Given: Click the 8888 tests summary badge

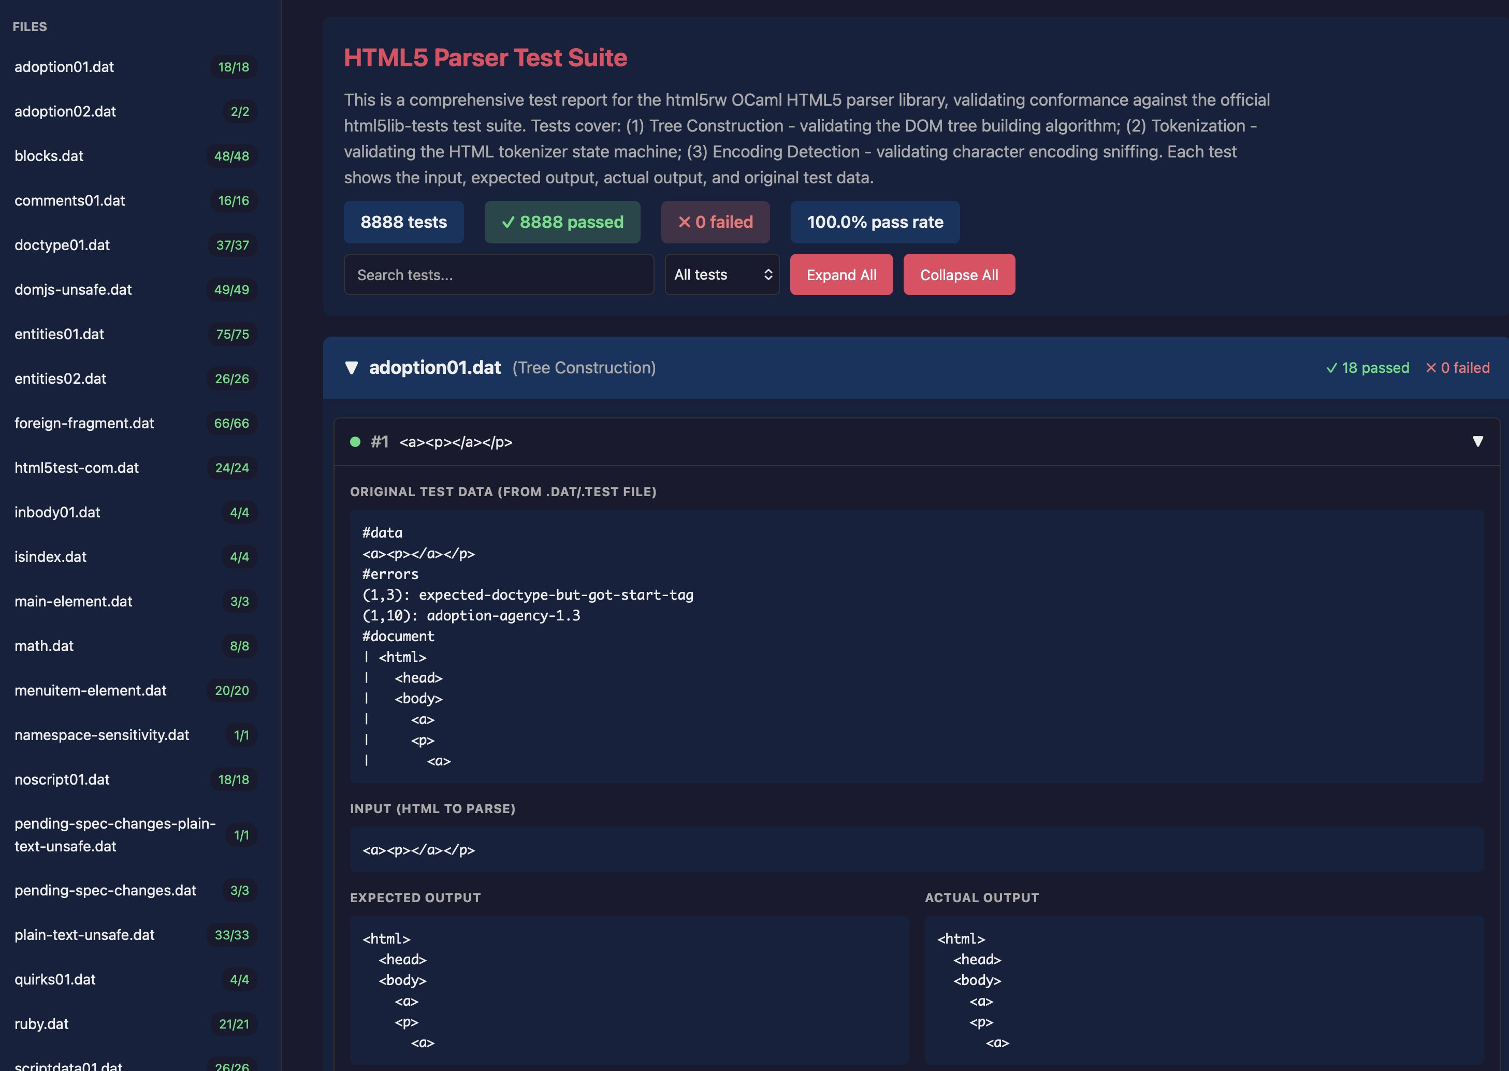Looking at the screenshot, I should pos(403,222).
